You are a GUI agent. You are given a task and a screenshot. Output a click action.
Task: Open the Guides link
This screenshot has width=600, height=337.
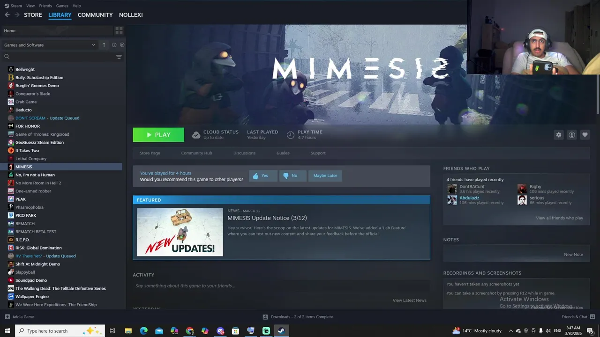click(x=283, y=153)
